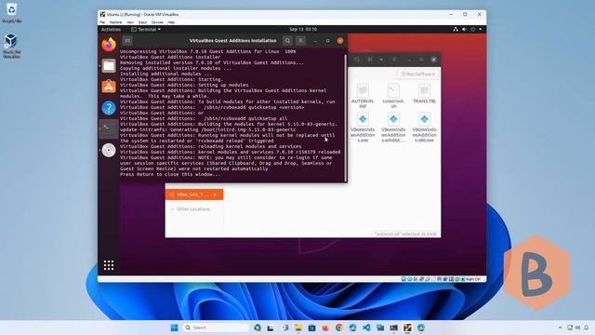Open the View menu in VirtualBox
The width and height of the screenshot is (595, 335).
click(130, 22)
